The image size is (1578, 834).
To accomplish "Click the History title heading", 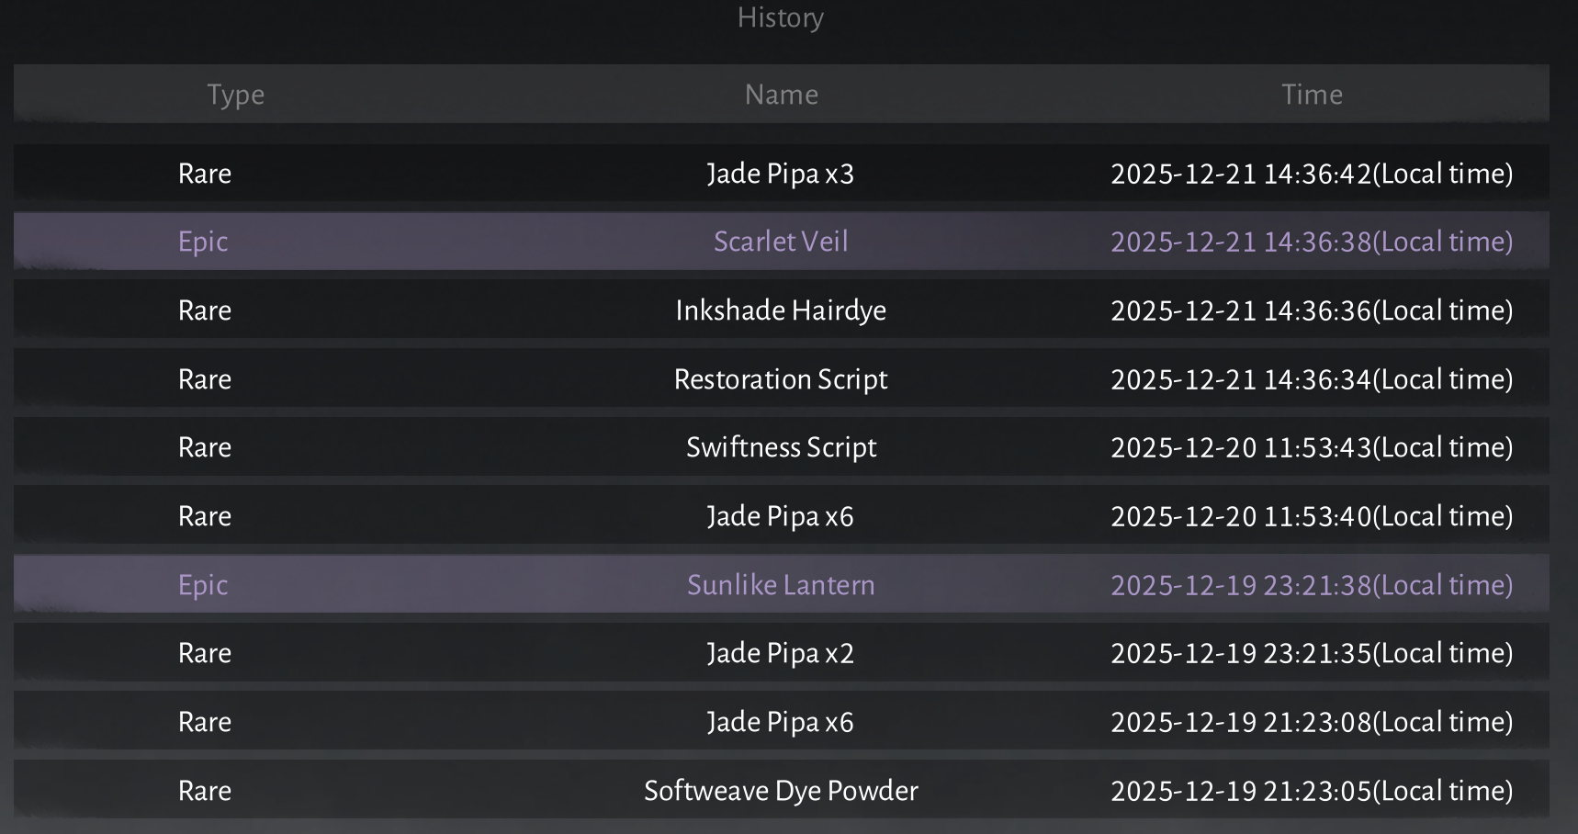I will pyautogui.click(x=780, y=17).
